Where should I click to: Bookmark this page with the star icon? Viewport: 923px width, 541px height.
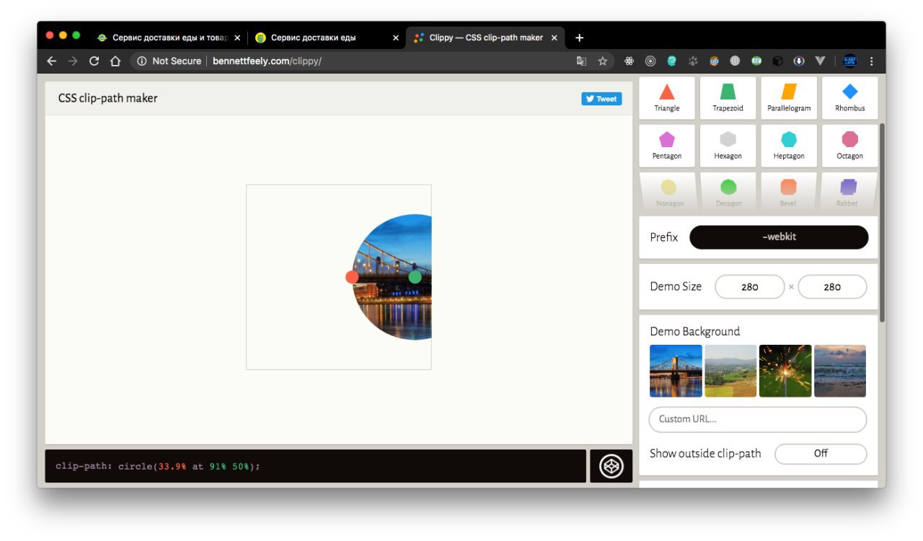[x=602, y=61]
